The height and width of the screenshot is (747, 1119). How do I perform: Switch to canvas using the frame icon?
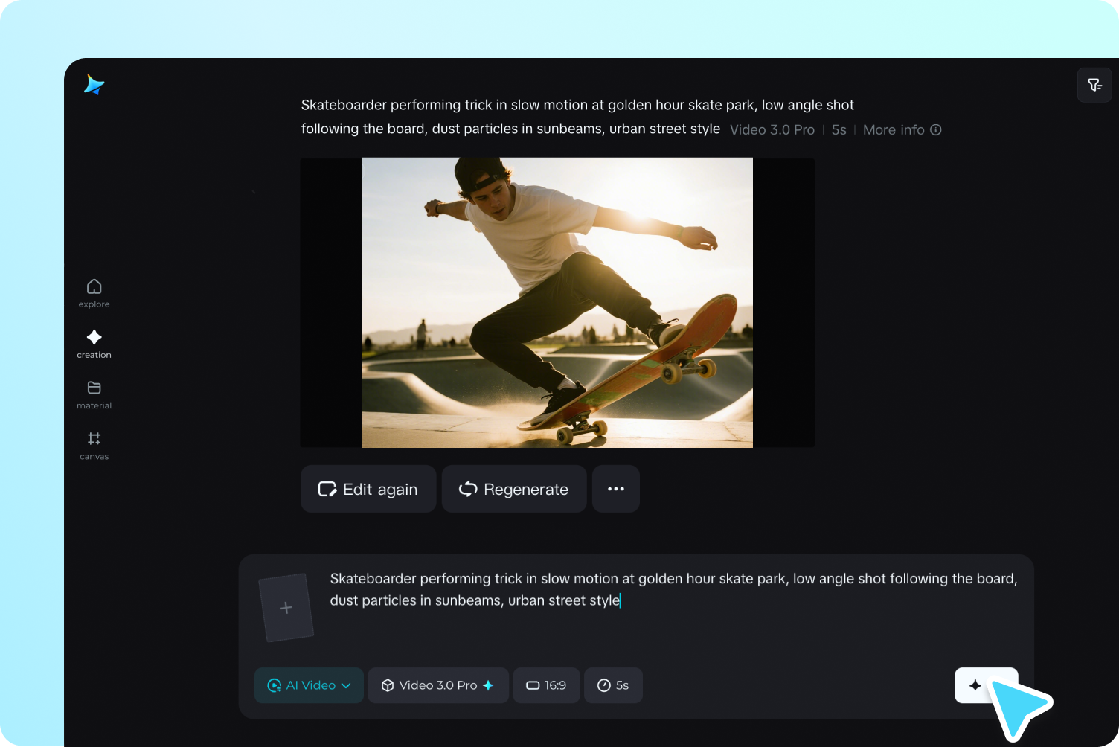94,439
